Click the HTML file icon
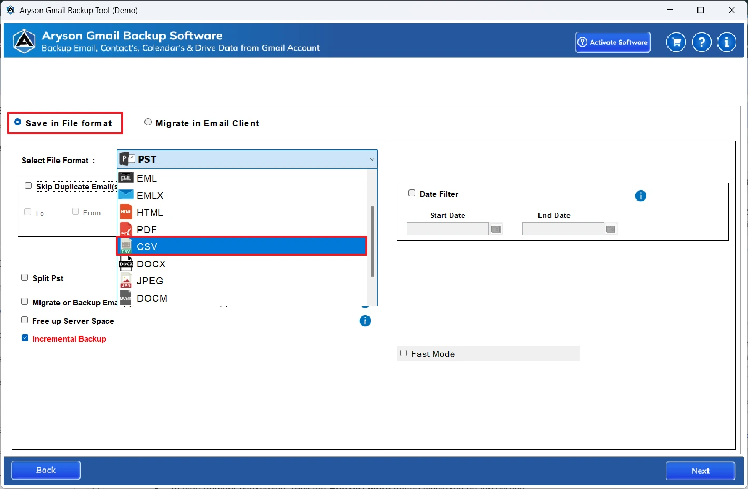This screenshot has height=489, width=748. coord(126,212)
